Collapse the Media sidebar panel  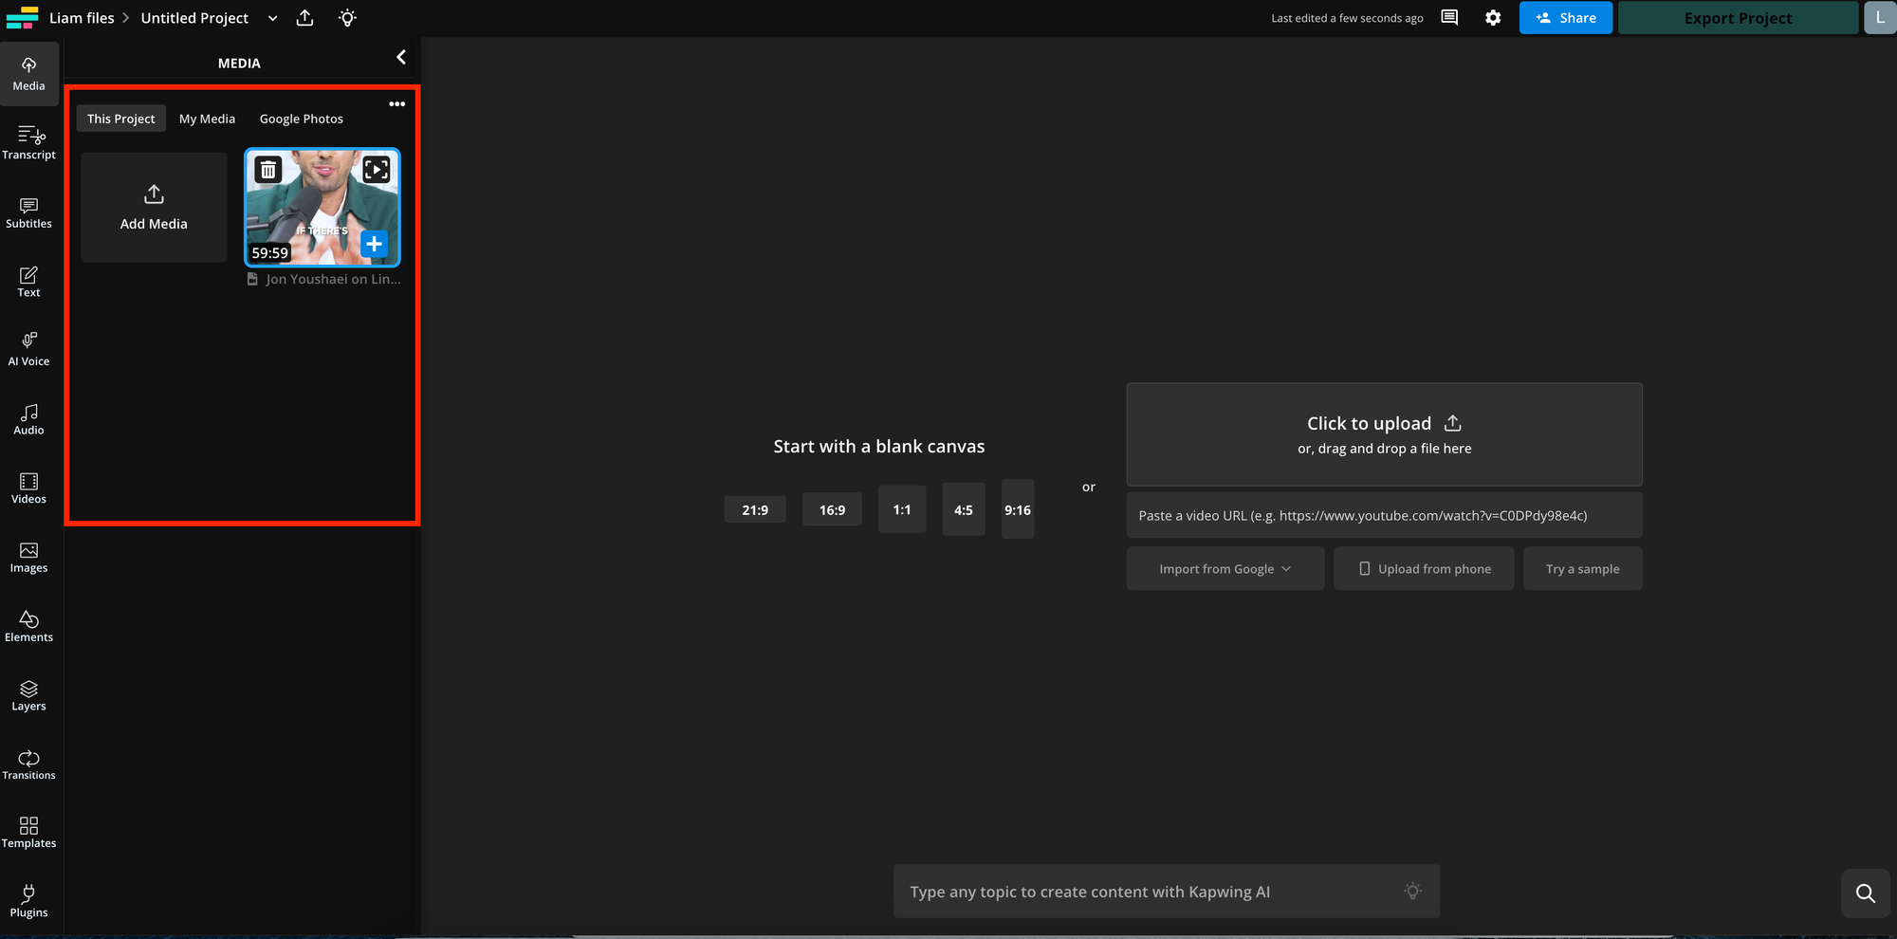pos(400,57)
